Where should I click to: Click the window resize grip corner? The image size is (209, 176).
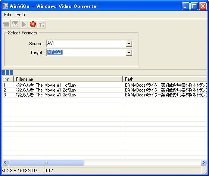click(x=205, y=172)
